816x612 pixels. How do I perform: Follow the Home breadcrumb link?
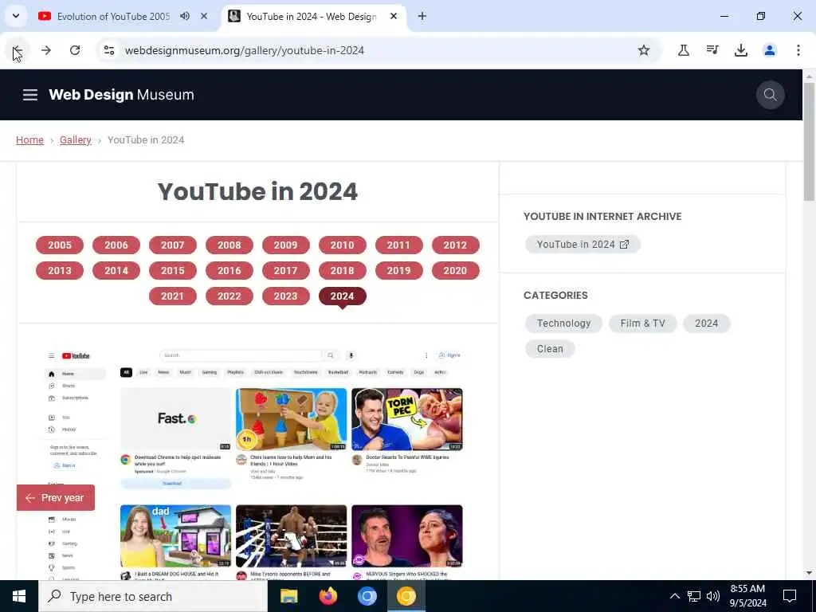click(x=29, y=140)
